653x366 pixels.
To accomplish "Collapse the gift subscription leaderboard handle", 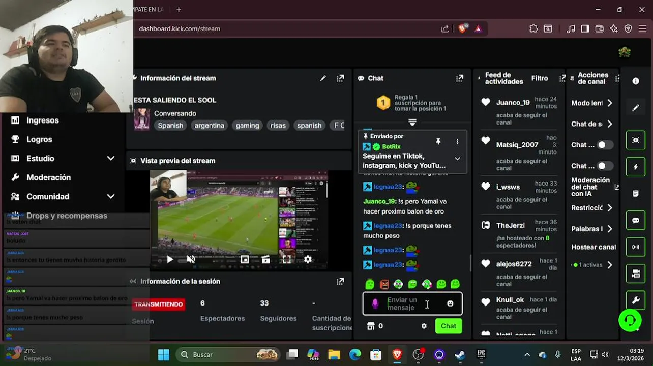I will point(412,122).
